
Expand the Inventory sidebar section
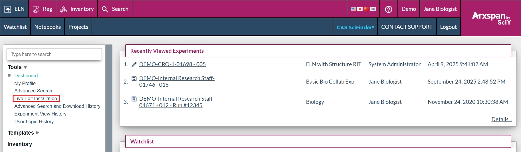[x=20, y=144]
